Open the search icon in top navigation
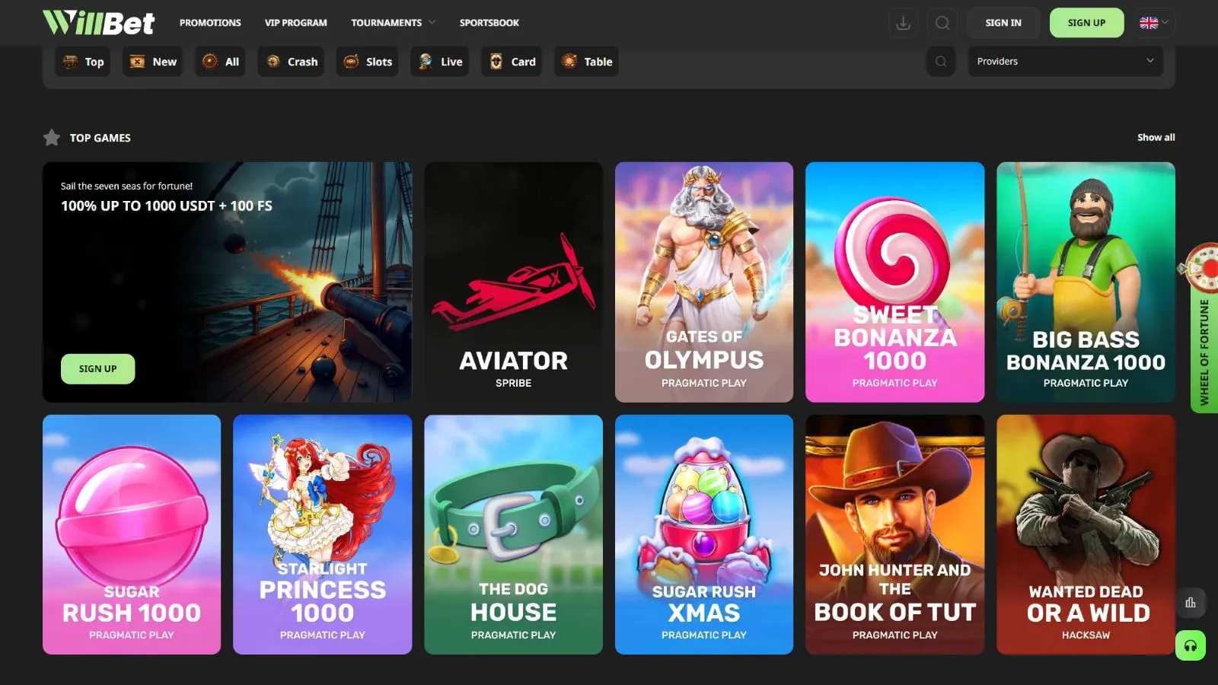The image size is (1218, 685). [942, 23]
